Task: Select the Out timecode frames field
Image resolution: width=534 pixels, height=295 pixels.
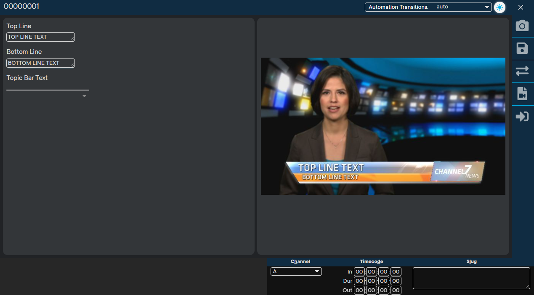Action: (x=396, y=290)
